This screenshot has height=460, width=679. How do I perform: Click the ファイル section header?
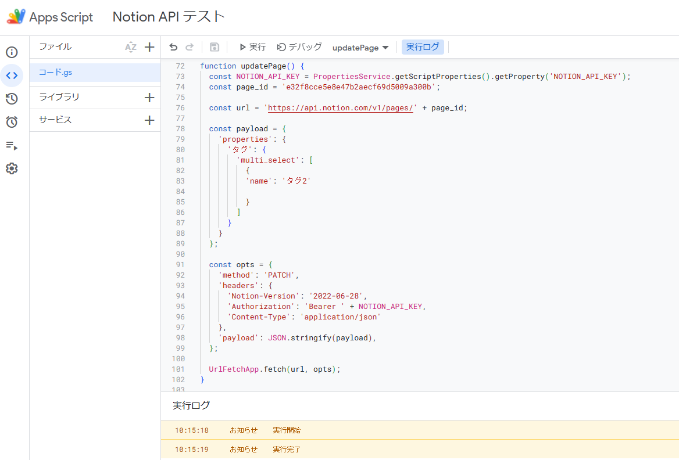pyautogui.click(x=55, y=46)
